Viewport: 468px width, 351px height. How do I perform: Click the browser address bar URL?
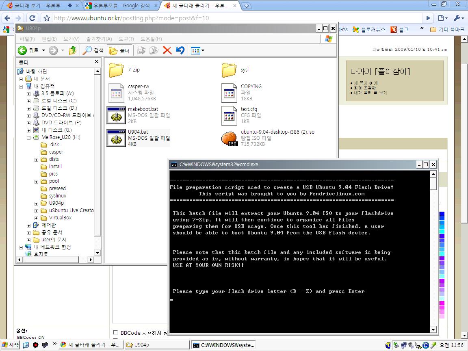click(131, 18)
